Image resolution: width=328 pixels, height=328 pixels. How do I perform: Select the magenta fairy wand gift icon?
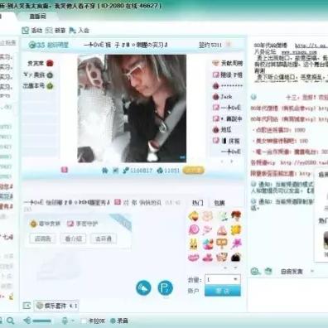pos(236,244)
